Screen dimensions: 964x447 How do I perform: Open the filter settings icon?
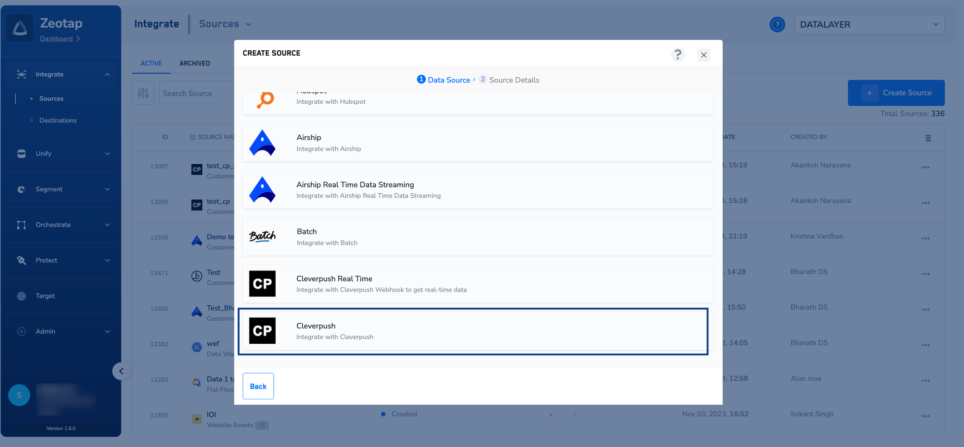143,93
